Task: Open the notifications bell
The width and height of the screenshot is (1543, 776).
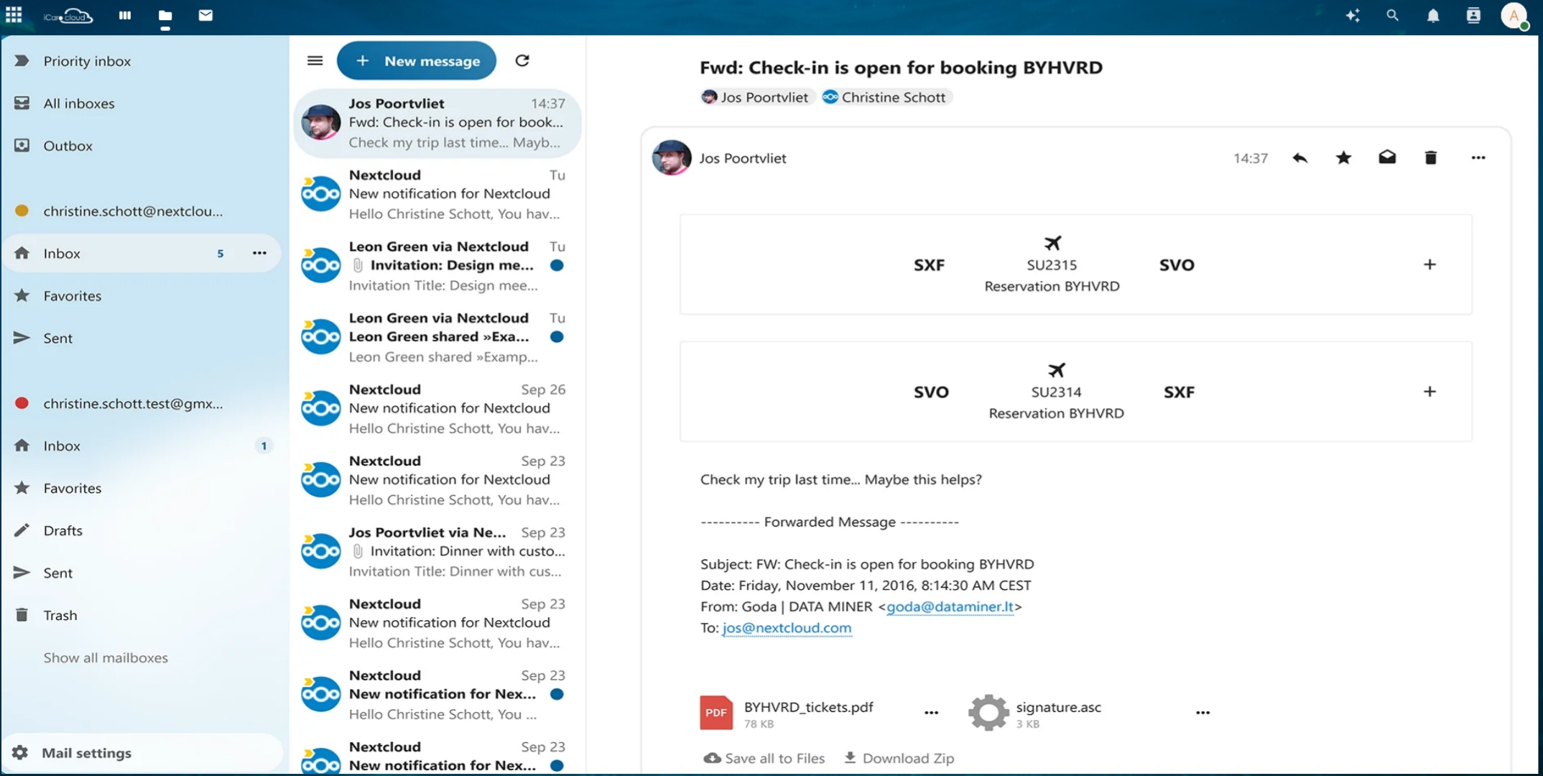Action: [1432, 16]
